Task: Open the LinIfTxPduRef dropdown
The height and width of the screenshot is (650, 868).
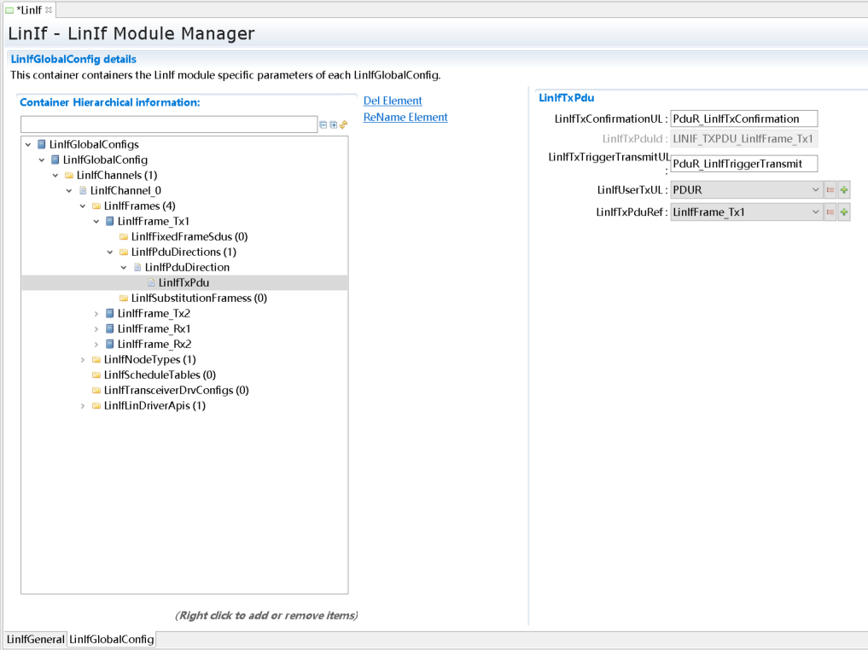Action: [x=815, y=212]
